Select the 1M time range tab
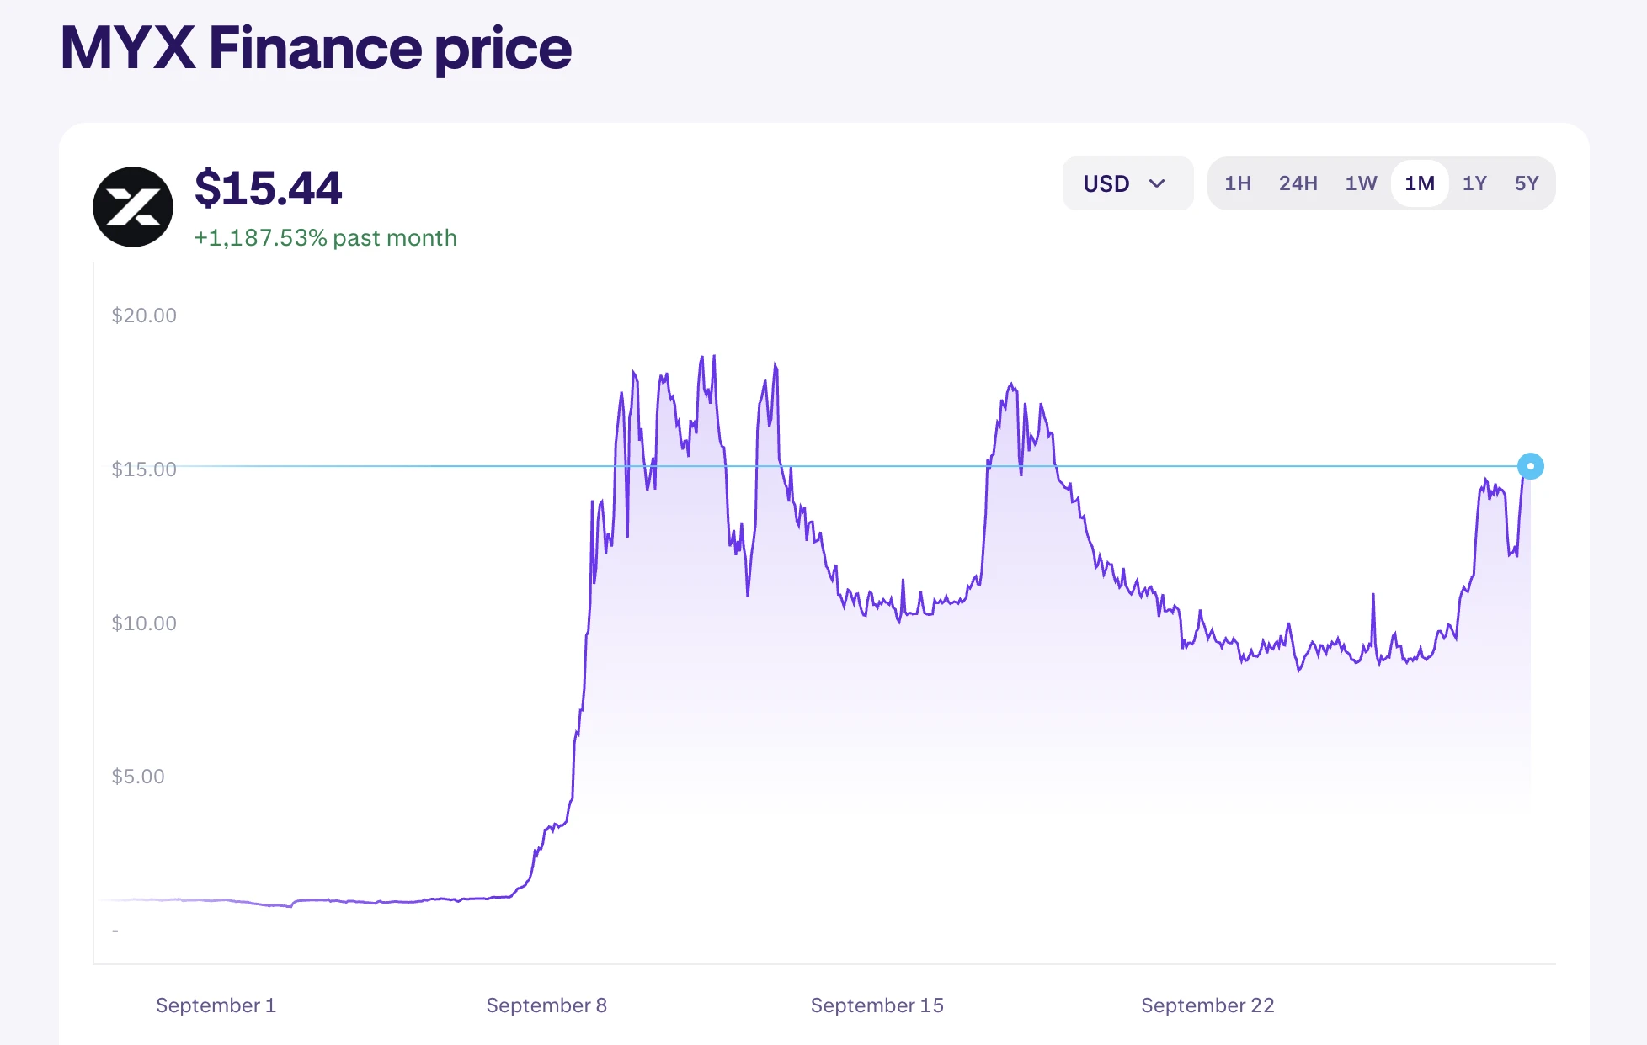This screenshot has height=1045, width=1647. pyautogui.click(x=1420, y=183)
